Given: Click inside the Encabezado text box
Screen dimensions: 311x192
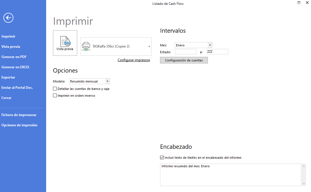Looking at the screenshot, I should coord(230,175).
